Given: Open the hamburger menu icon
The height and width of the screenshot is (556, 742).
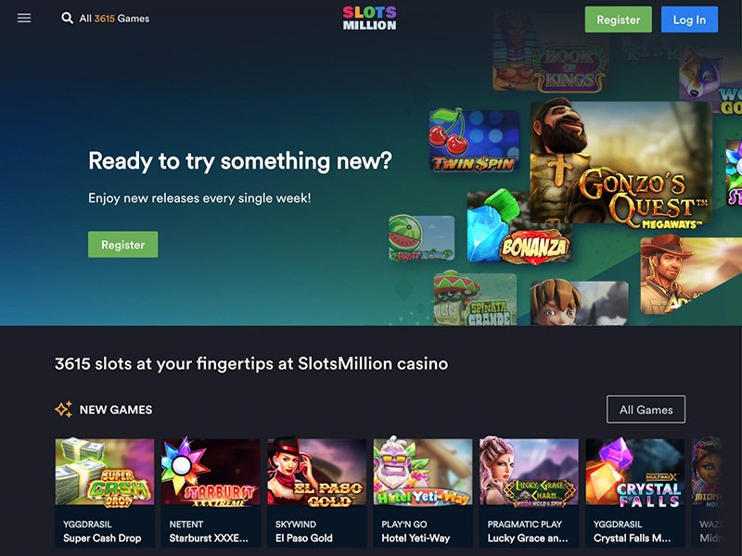Looking at the screenshot, I should point(24,18).
